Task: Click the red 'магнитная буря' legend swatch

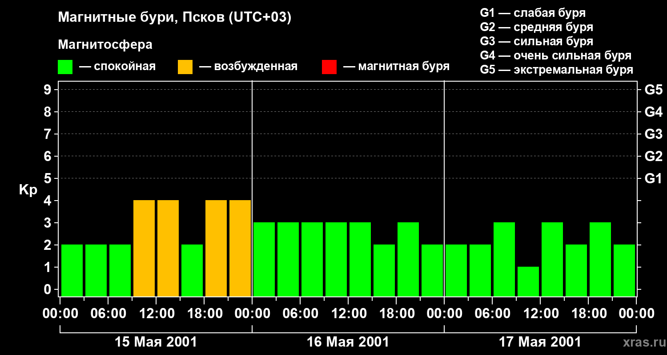Action: click(x=329, y=67)
